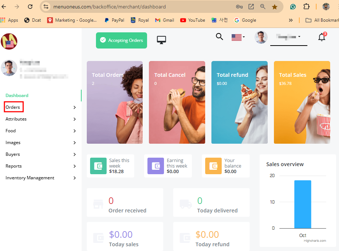This screenshot has height=251, width=339.
Task: Click the Your balance wallet icon
Action: (213, 166)
